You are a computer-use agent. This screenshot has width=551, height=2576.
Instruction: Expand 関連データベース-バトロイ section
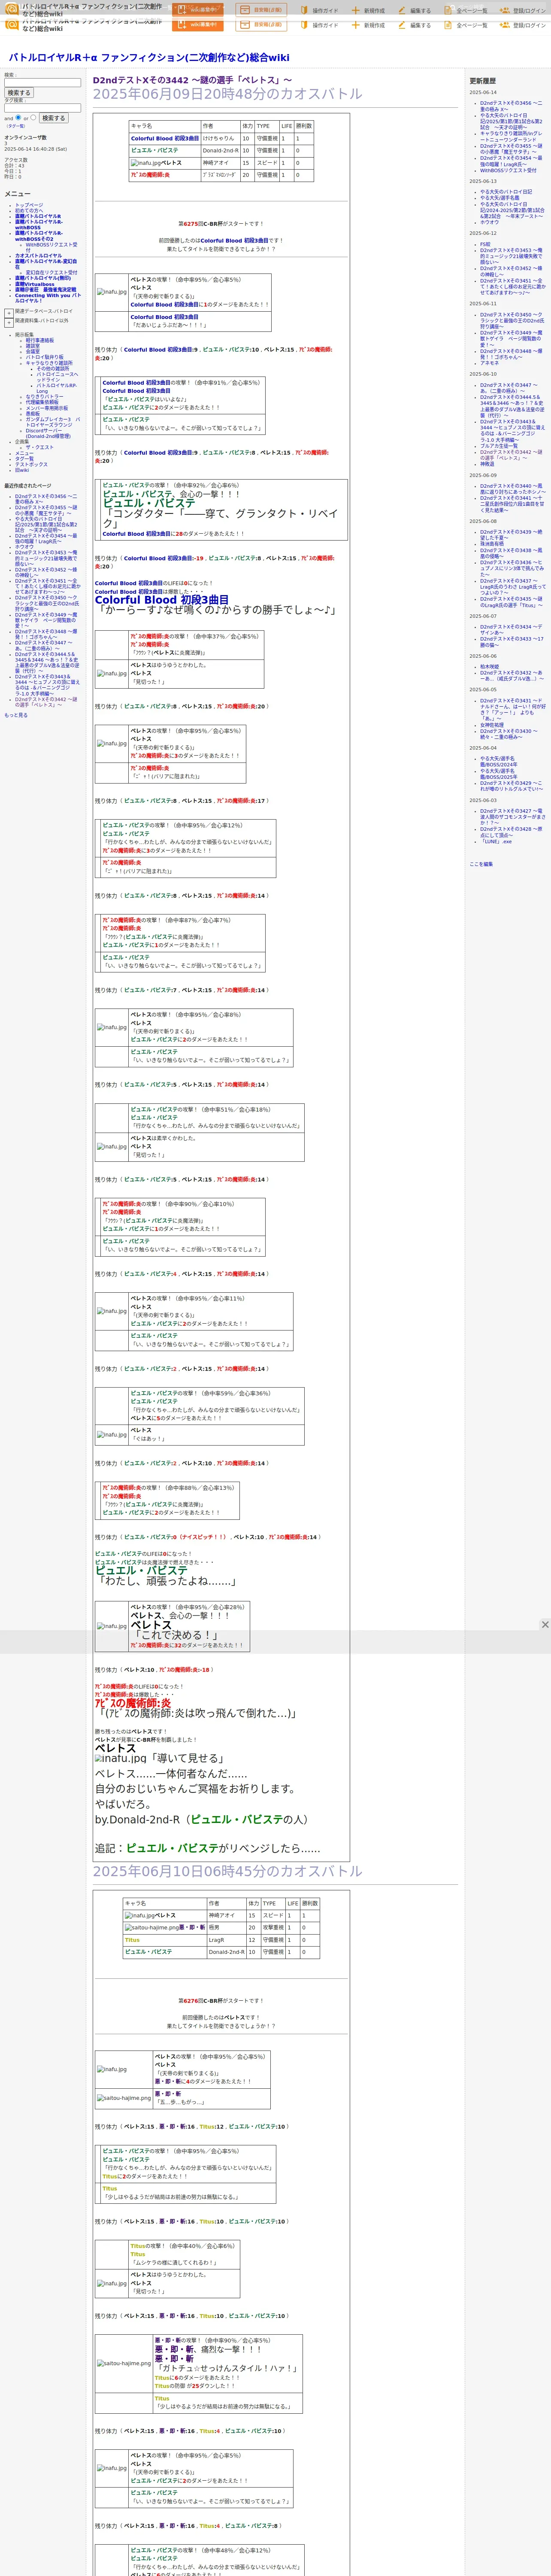(9, 313)
